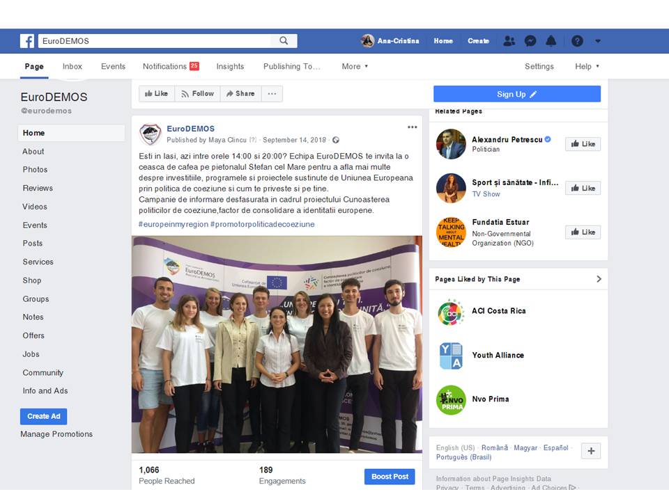
Task: Open Youth Alliance page logo
Action: pos(451,356)
